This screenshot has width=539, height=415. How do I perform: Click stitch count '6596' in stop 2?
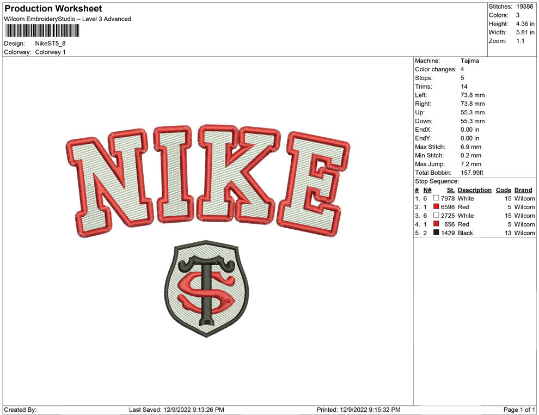click(x=448, y=207)
